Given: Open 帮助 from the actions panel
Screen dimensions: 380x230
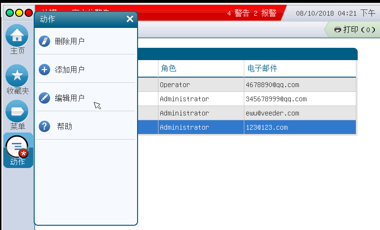Looking at the screenshot, I should point(65,126).
